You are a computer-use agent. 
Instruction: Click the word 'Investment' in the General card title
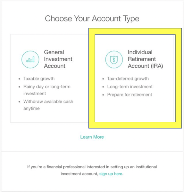pyautogui.click(x=58, y=59)
